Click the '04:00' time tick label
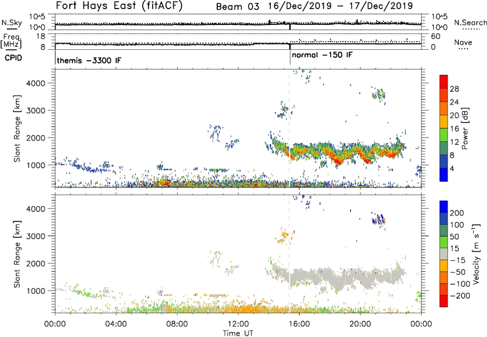This screenshot has width=487, height=337. pyautogui.click(x=116, y=324)
